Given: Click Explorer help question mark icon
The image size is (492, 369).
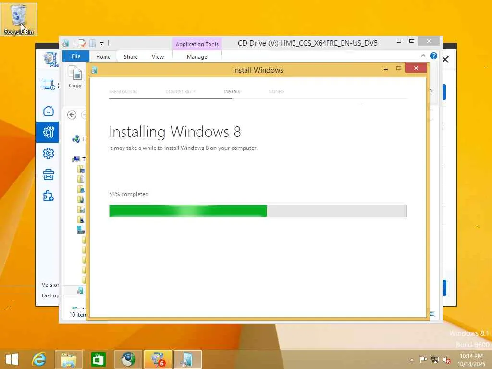Looking at the screenshot, I should [x=434, y=56].
